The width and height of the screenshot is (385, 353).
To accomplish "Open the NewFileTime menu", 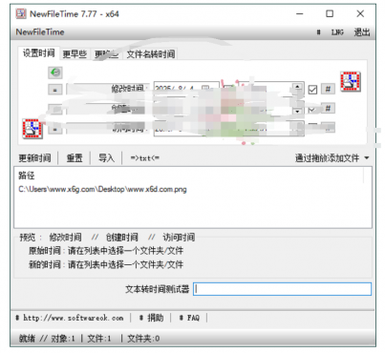I will click(40, 31).
